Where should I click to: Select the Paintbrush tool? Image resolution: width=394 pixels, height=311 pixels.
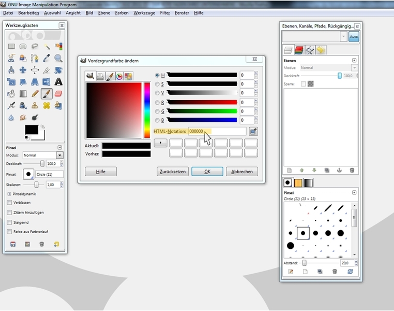(x=47, y=94)
